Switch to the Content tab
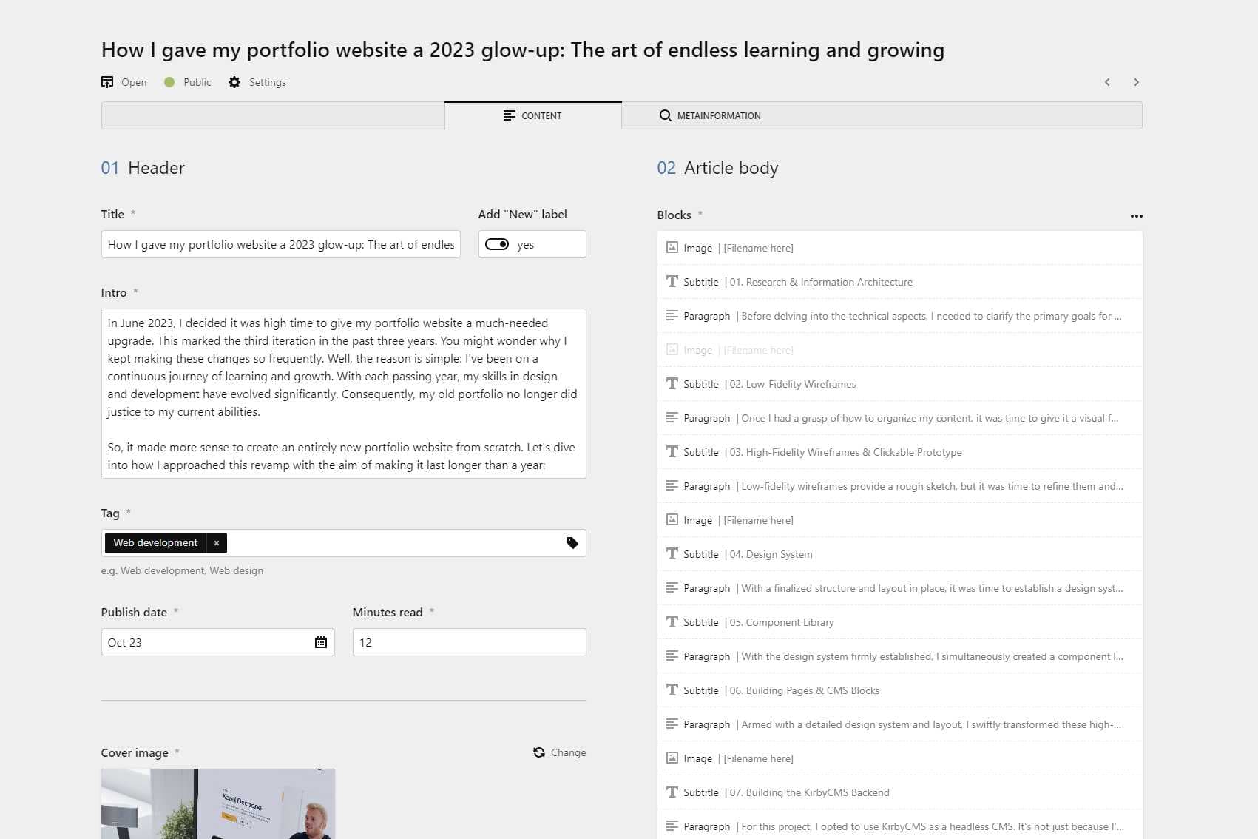1258x839 pixels. 532,116
